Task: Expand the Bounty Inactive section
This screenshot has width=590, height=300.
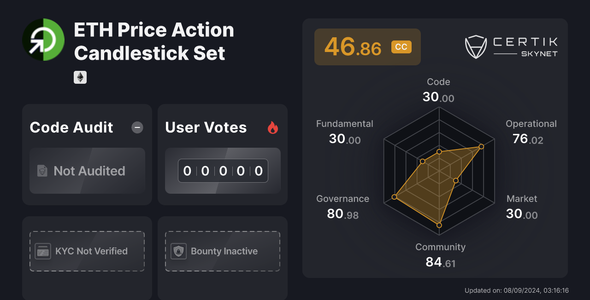Action: pyautogui.click(x=223, y=251)
